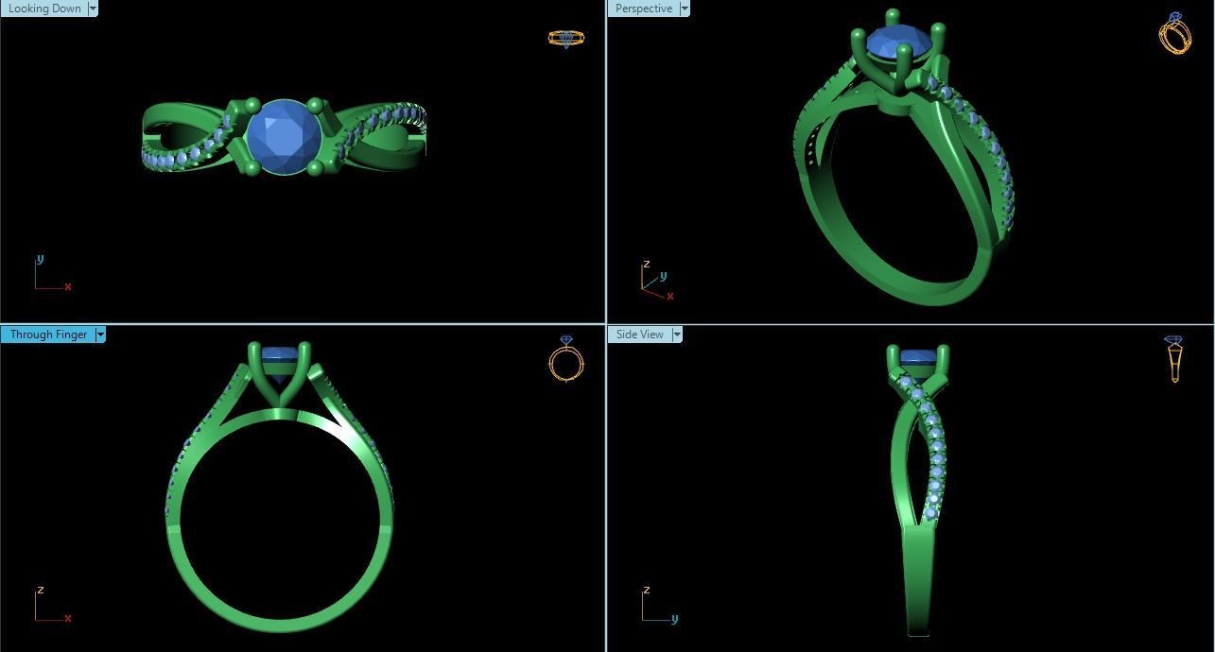This screenshot has width=1215, height=652.
Task: Click the orange ring icon in Through Finger viewport
Action: click(566, 358)
